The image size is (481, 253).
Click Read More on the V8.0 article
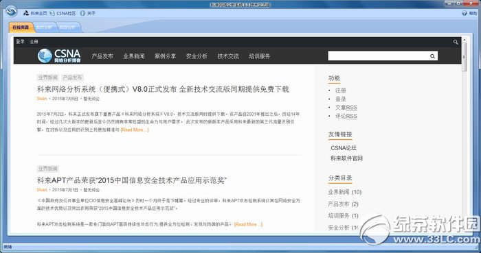(x=135, y=130)
